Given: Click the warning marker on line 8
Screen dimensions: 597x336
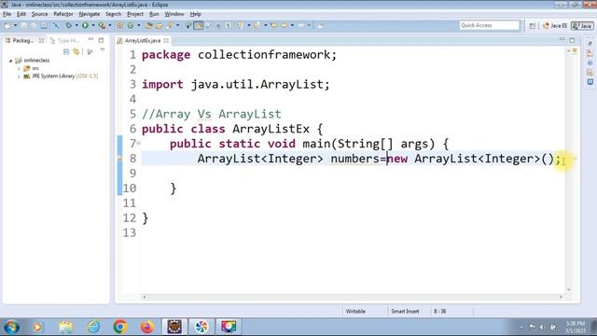Looking at the screenshot, I should 119,159.
